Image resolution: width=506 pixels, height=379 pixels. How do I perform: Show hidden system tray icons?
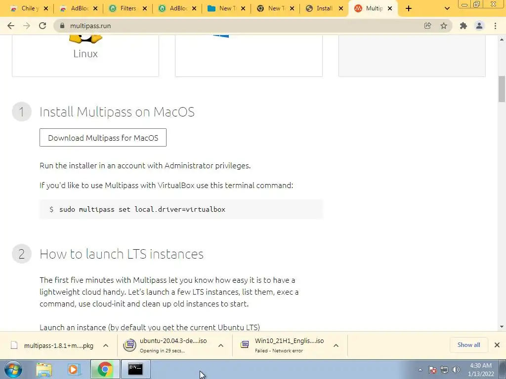[420, 370]
